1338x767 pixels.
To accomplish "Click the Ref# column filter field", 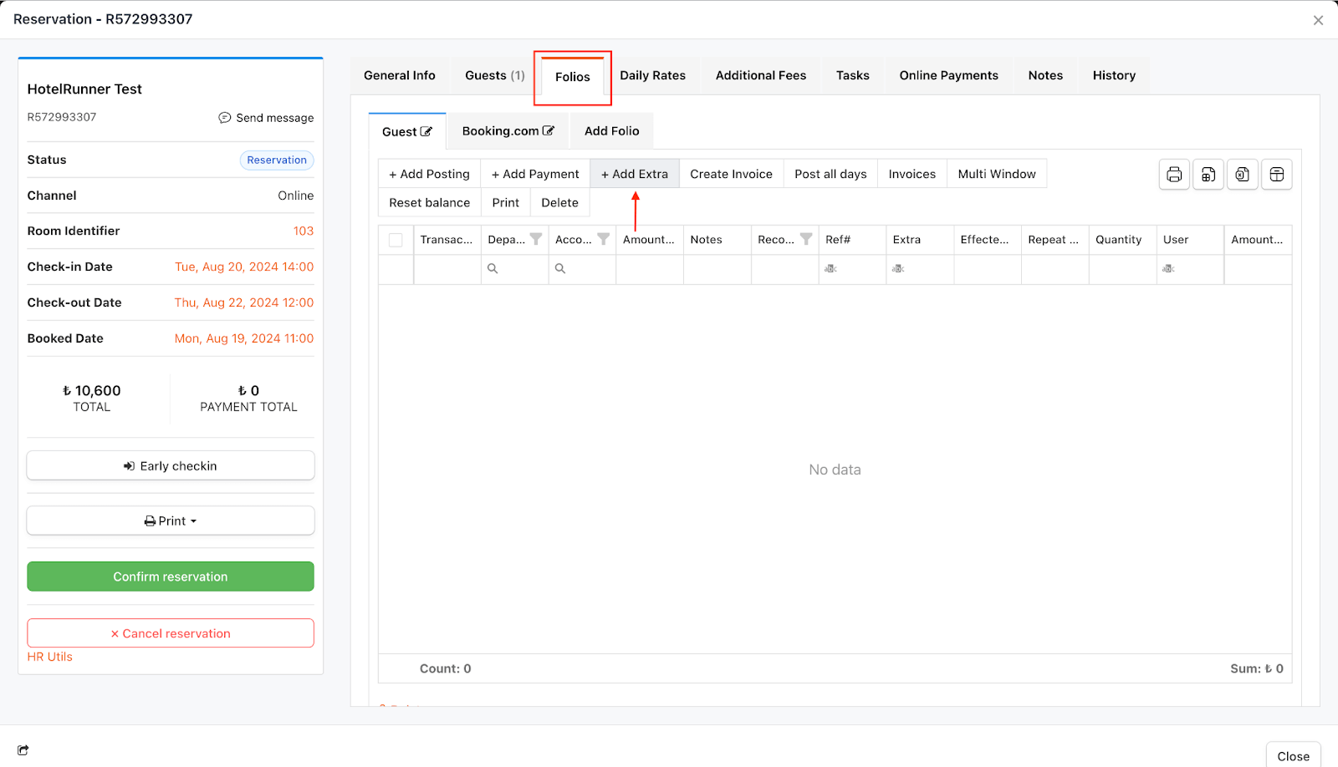I will (x=852, y=269).
